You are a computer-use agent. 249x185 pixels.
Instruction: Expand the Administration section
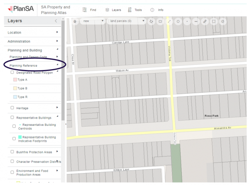[57, 41]
